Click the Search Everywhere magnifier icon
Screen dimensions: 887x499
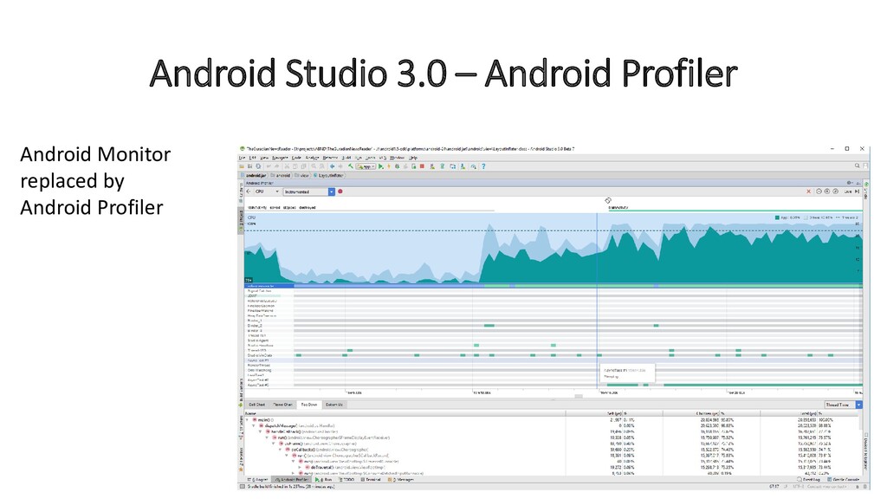tap(857, 165)
